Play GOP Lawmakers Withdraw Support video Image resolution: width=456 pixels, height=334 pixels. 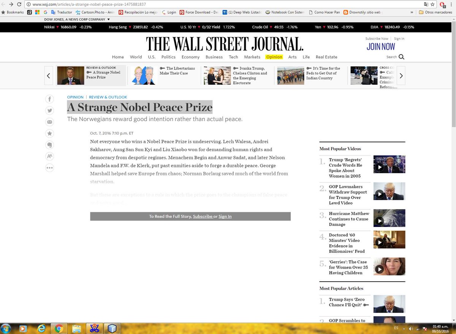[389, 191]
